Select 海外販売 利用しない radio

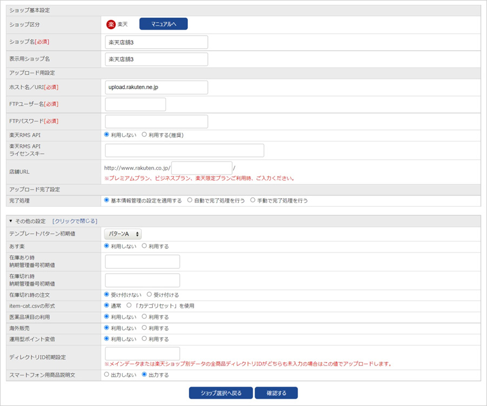tap(107, 328)
